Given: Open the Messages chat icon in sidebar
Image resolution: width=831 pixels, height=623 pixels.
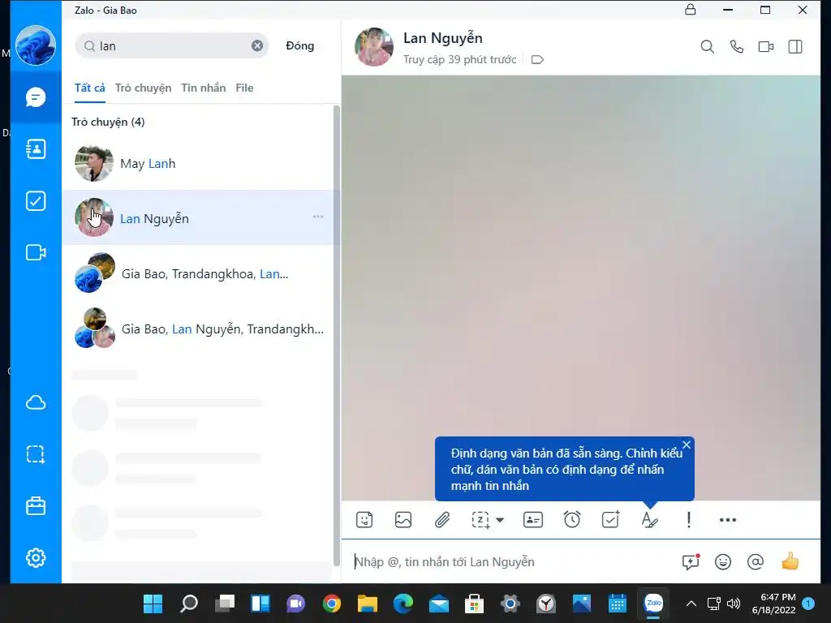Looking at the screenshot, I should click(x=36, y=97).
